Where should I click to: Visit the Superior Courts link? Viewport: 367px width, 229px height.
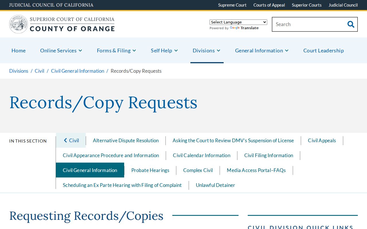pyautogui.click(x=307, y=5)
